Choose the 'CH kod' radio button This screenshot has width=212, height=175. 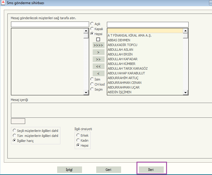point(92,84)
